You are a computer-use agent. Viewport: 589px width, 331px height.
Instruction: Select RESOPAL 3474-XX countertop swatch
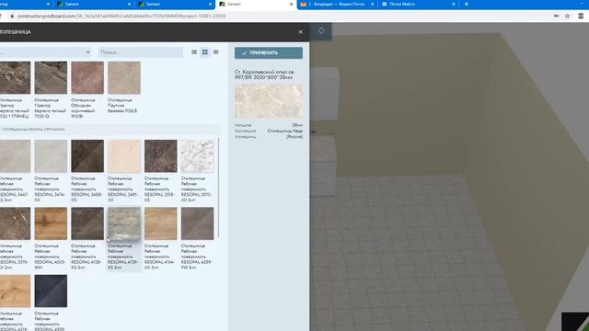[x=51, y=156]
